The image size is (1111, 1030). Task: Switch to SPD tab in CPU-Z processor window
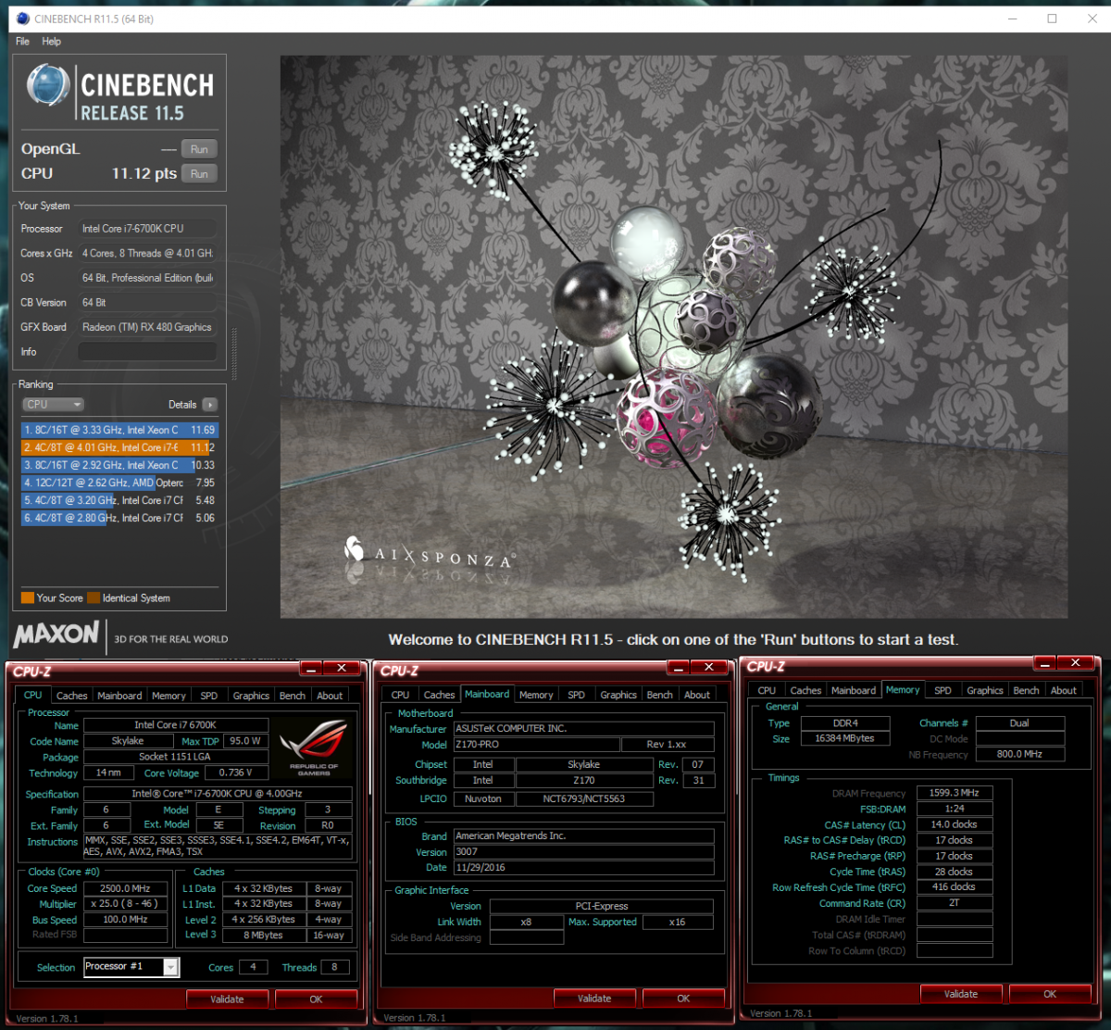click(x=209, y=696)
